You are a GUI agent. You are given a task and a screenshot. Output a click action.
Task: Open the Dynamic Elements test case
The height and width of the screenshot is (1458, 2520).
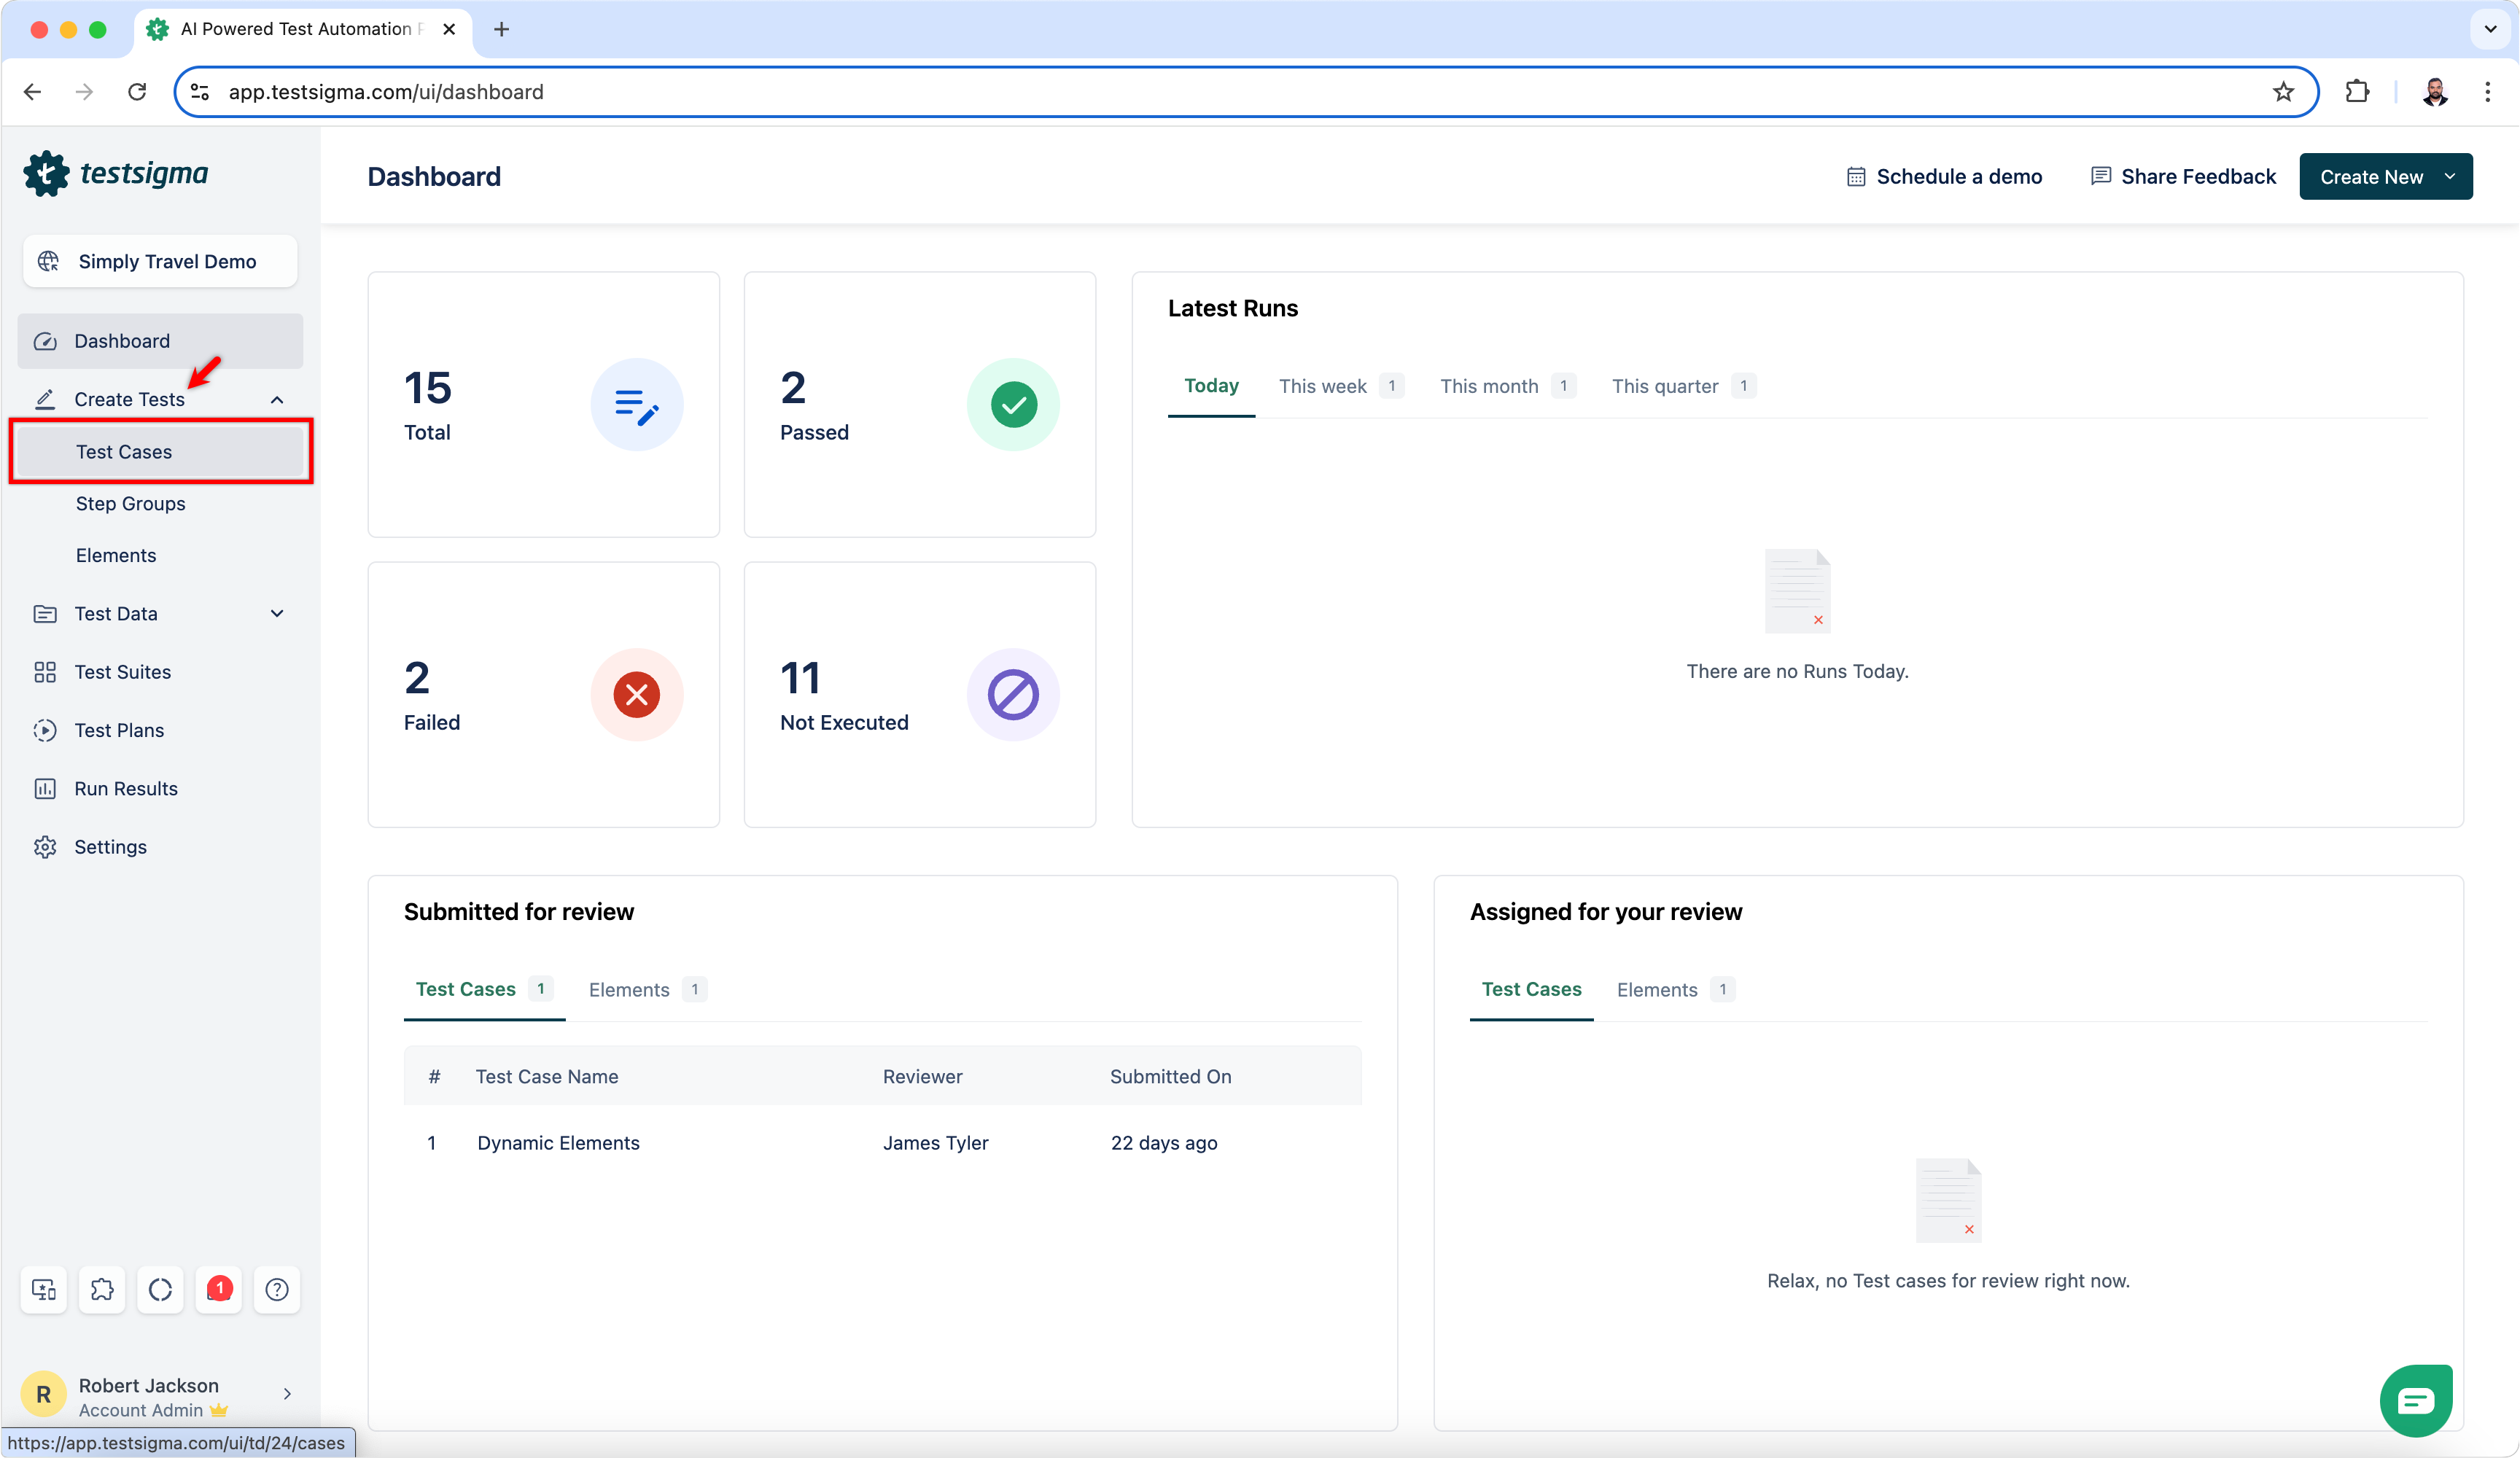pyautogui.click(x=558, y=1143)
